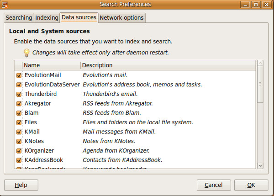Click the Cancel button
274x196 pixels.
coord(214,185)
